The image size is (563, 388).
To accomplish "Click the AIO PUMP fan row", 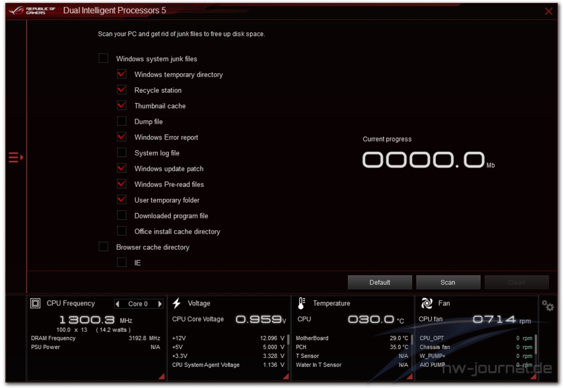I will tap(476, 365).
